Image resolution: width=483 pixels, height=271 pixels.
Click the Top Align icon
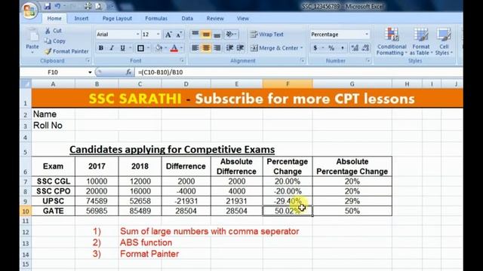point(195,34)
